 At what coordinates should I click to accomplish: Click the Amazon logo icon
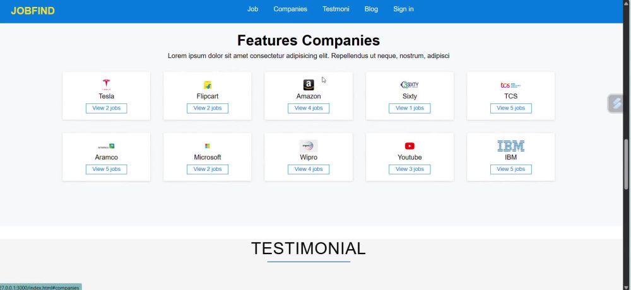pyautogui.click(x=309, y=84)
